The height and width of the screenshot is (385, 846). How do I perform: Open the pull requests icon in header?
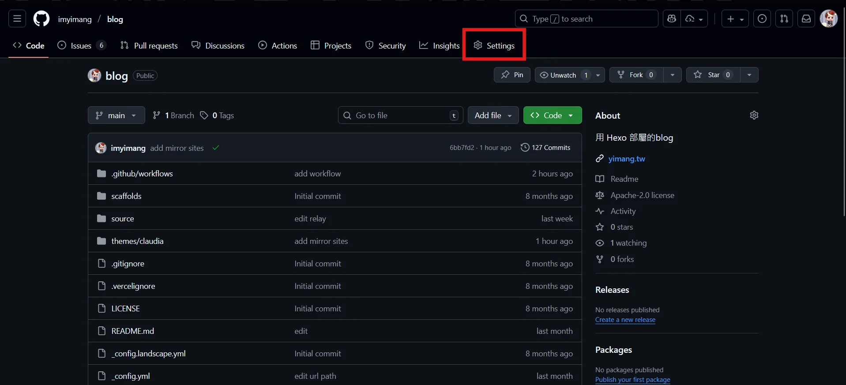(784, 19)
